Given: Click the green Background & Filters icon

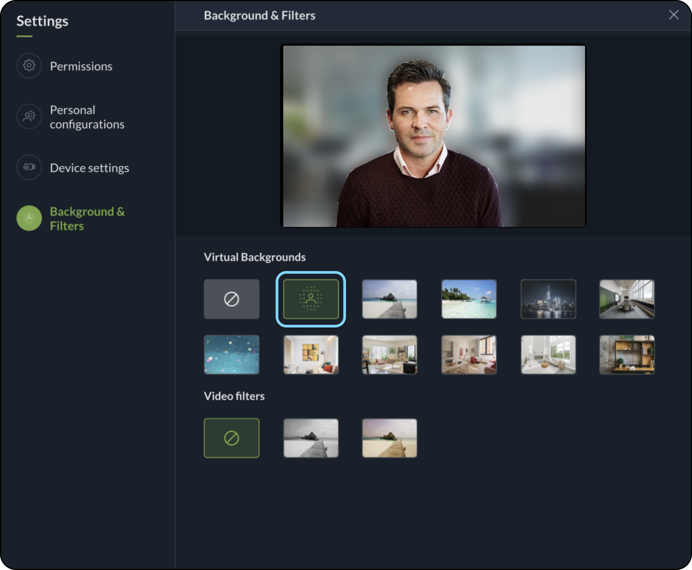Looking at the screenshot, I should click(29, 218).
